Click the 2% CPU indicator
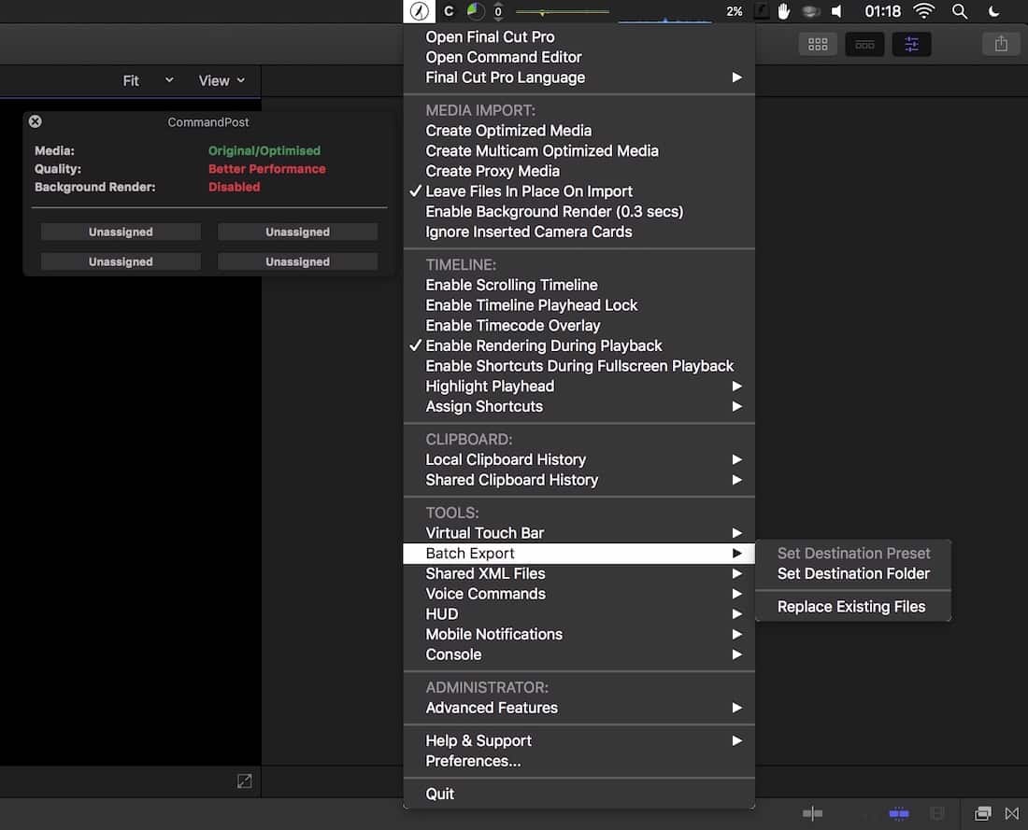The image size is (1028, 830). pos(735,11)
